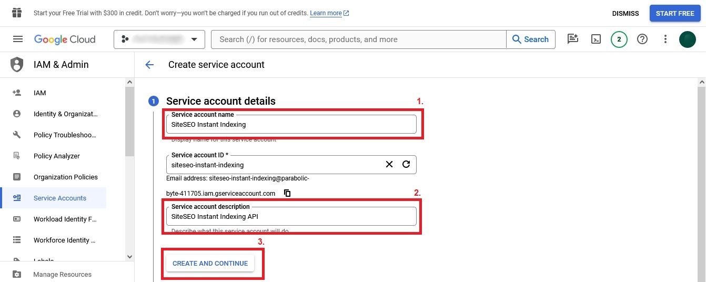Screen dimensions: 706x282
Task: Click the IAM & Admin shield icon
Action: pyautogui.click(x=17, y=65)
